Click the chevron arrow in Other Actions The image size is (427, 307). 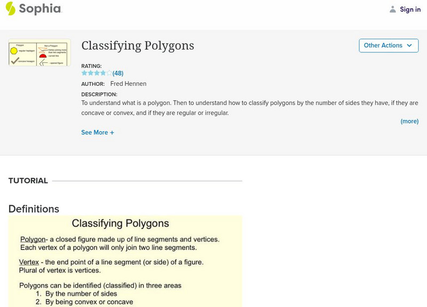(409, 46)
